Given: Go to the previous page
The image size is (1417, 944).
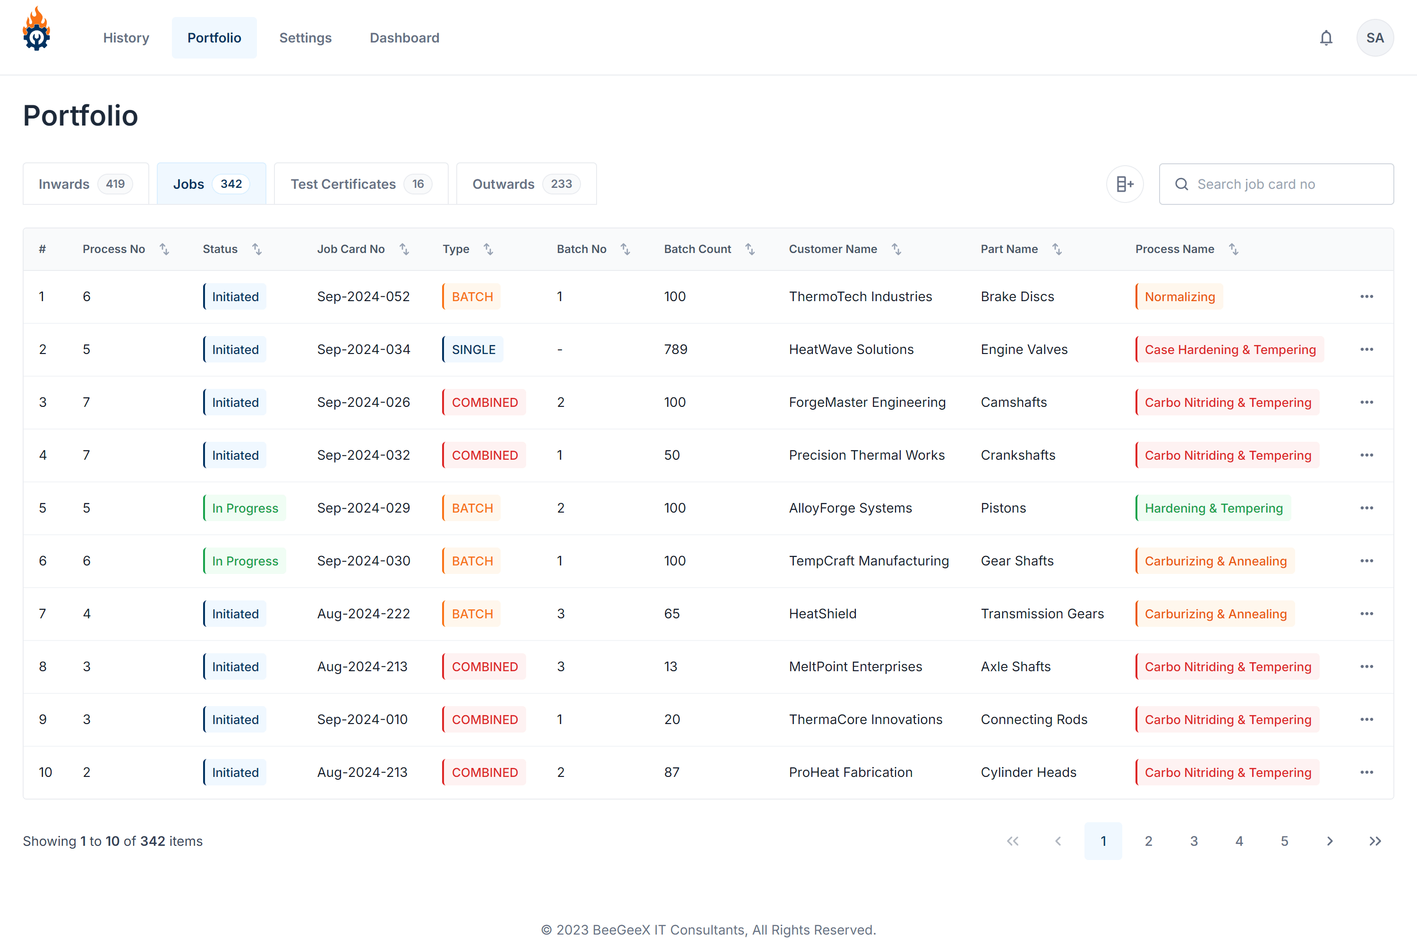Looking at the screenshot, I should point(1058,841).
